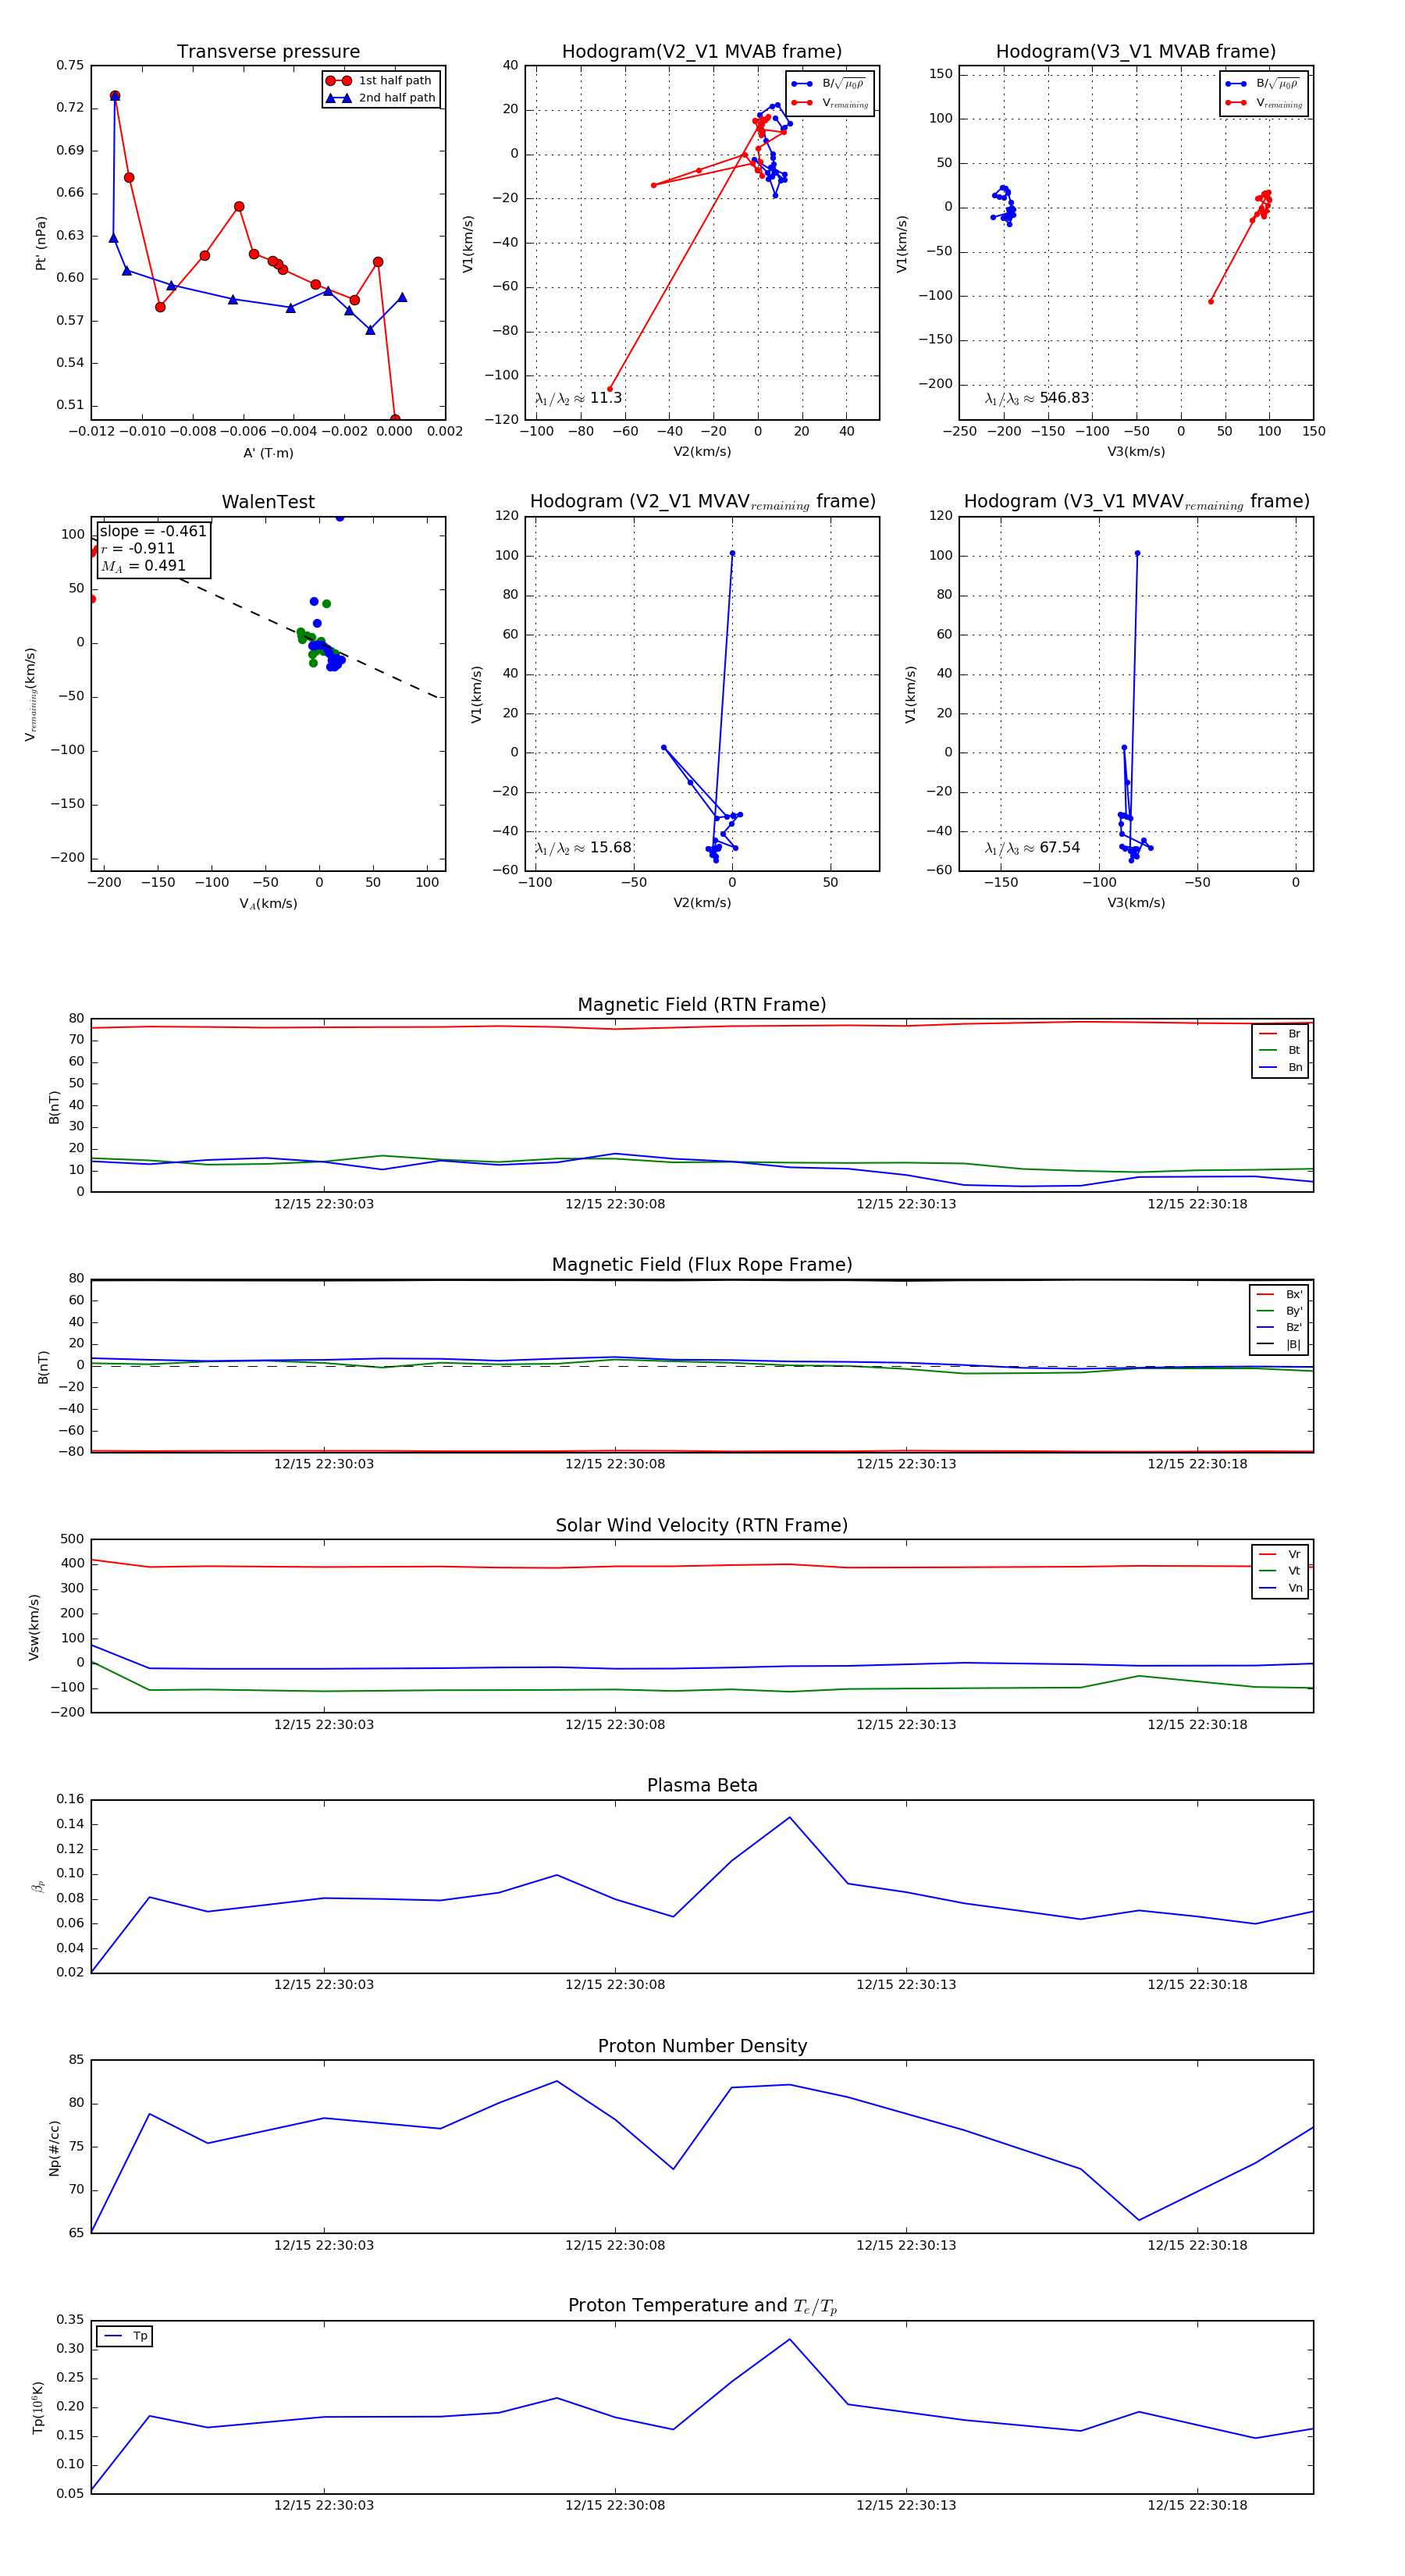This screenshot has height=2576, width=1405.
Task: Click the "|B|" legend entry
Action: (1280, 1344)
